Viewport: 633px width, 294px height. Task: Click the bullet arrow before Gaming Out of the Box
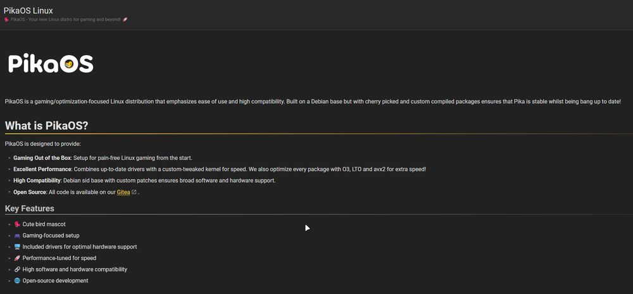pos(9,157)
